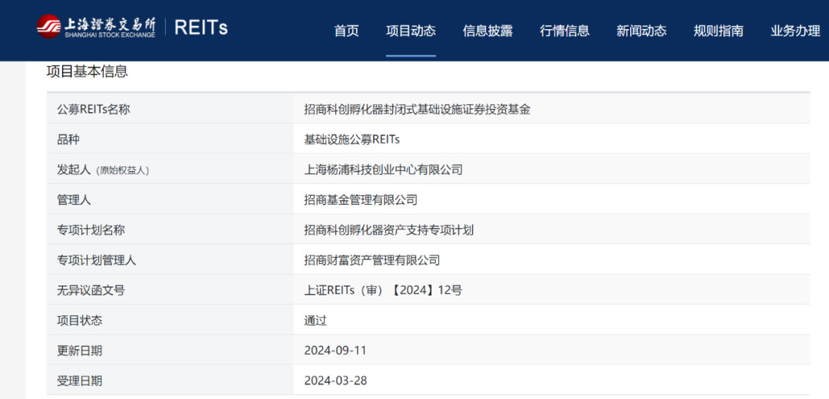Select the date 2024-03-28
The width and height of the screenshot is (829, 399).
tap(335, 381)
